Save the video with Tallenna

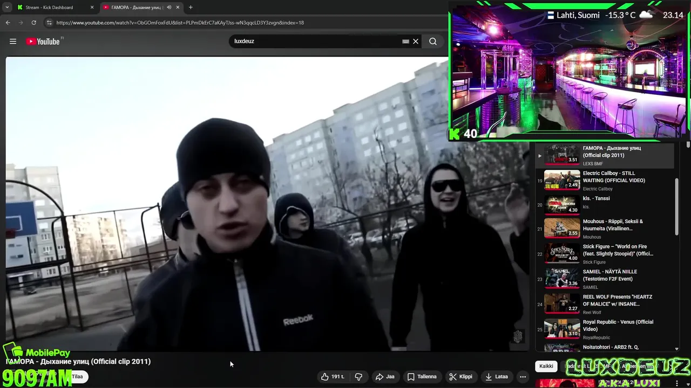[422, 377]
